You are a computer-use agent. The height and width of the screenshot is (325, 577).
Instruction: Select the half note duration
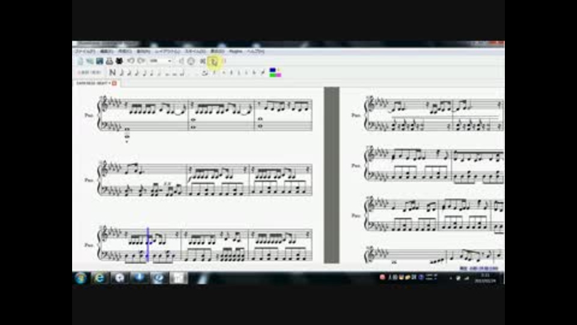(159, 73)
